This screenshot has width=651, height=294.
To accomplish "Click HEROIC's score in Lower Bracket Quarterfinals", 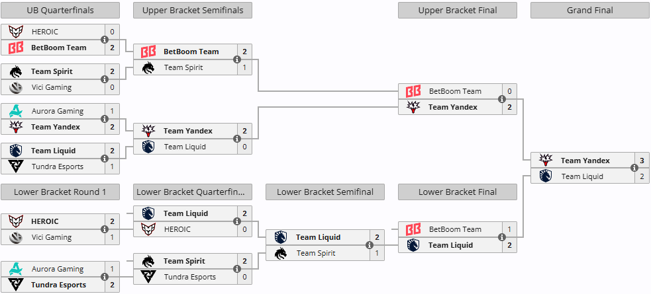I will [244, 229].
